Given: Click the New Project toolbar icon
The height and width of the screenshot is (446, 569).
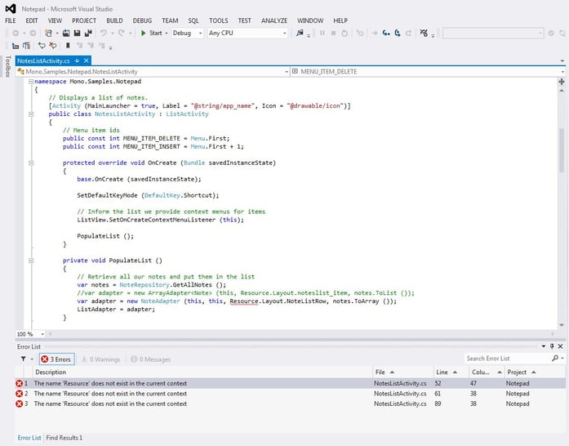Looking at the screenshot, I should tap(48, 33).
